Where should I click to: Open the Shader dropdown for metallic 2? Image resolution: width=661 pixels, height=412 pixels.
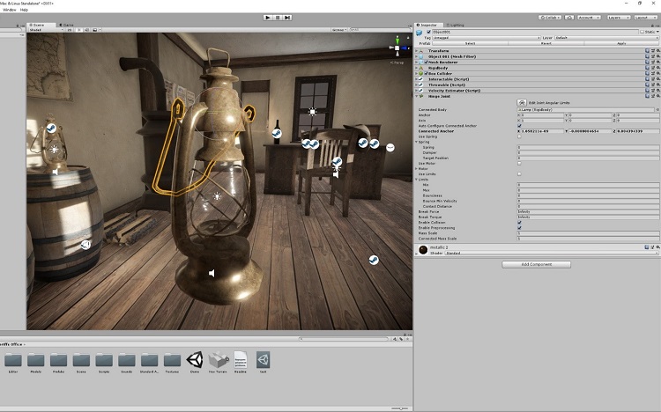552,253
